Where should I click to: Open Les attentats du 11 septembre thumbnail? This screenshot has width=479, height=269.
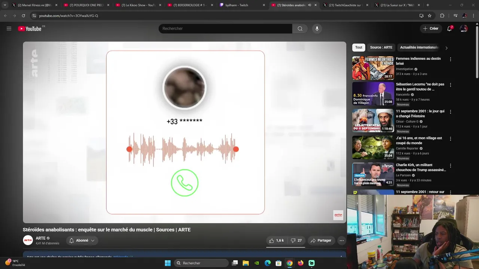tap(373, 120)
